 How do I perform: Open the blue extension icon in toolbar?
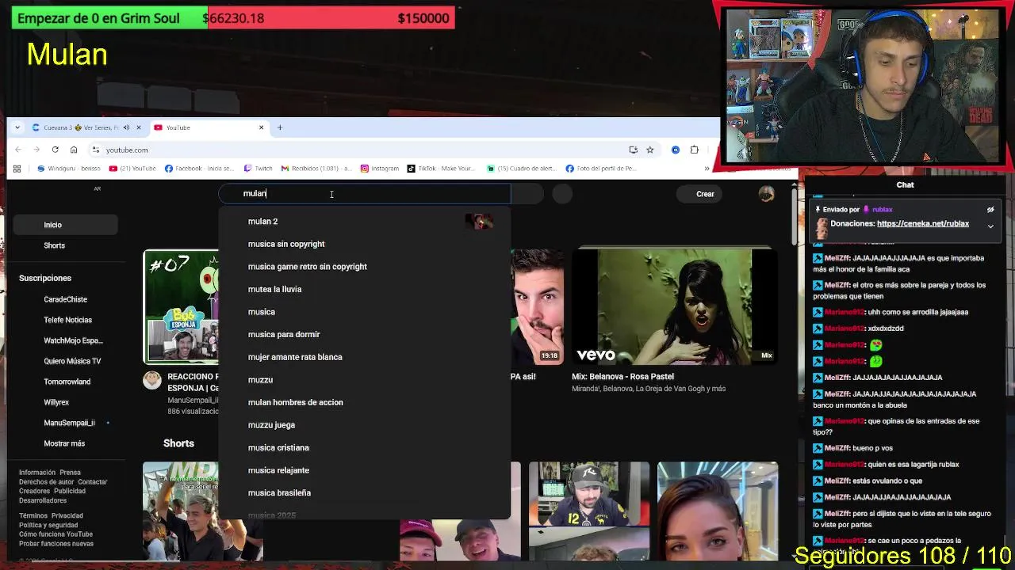pos(676,150)
